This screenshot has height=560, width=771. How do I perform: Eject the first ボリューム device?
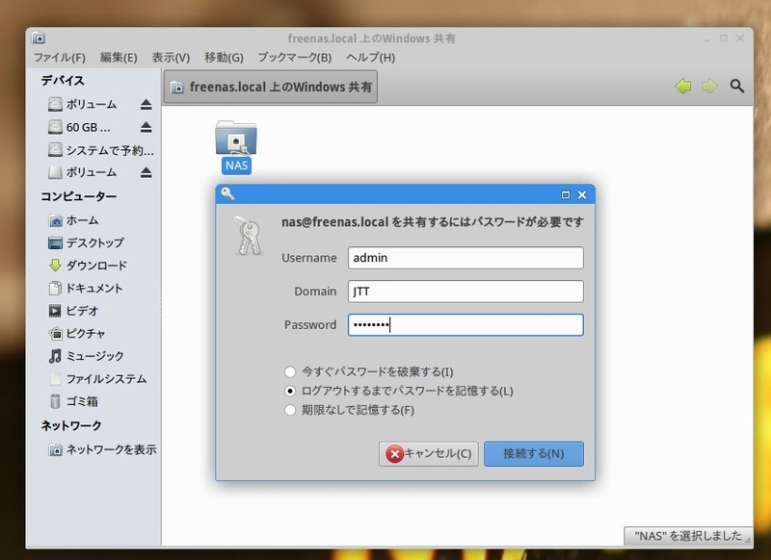pos(146,105)
